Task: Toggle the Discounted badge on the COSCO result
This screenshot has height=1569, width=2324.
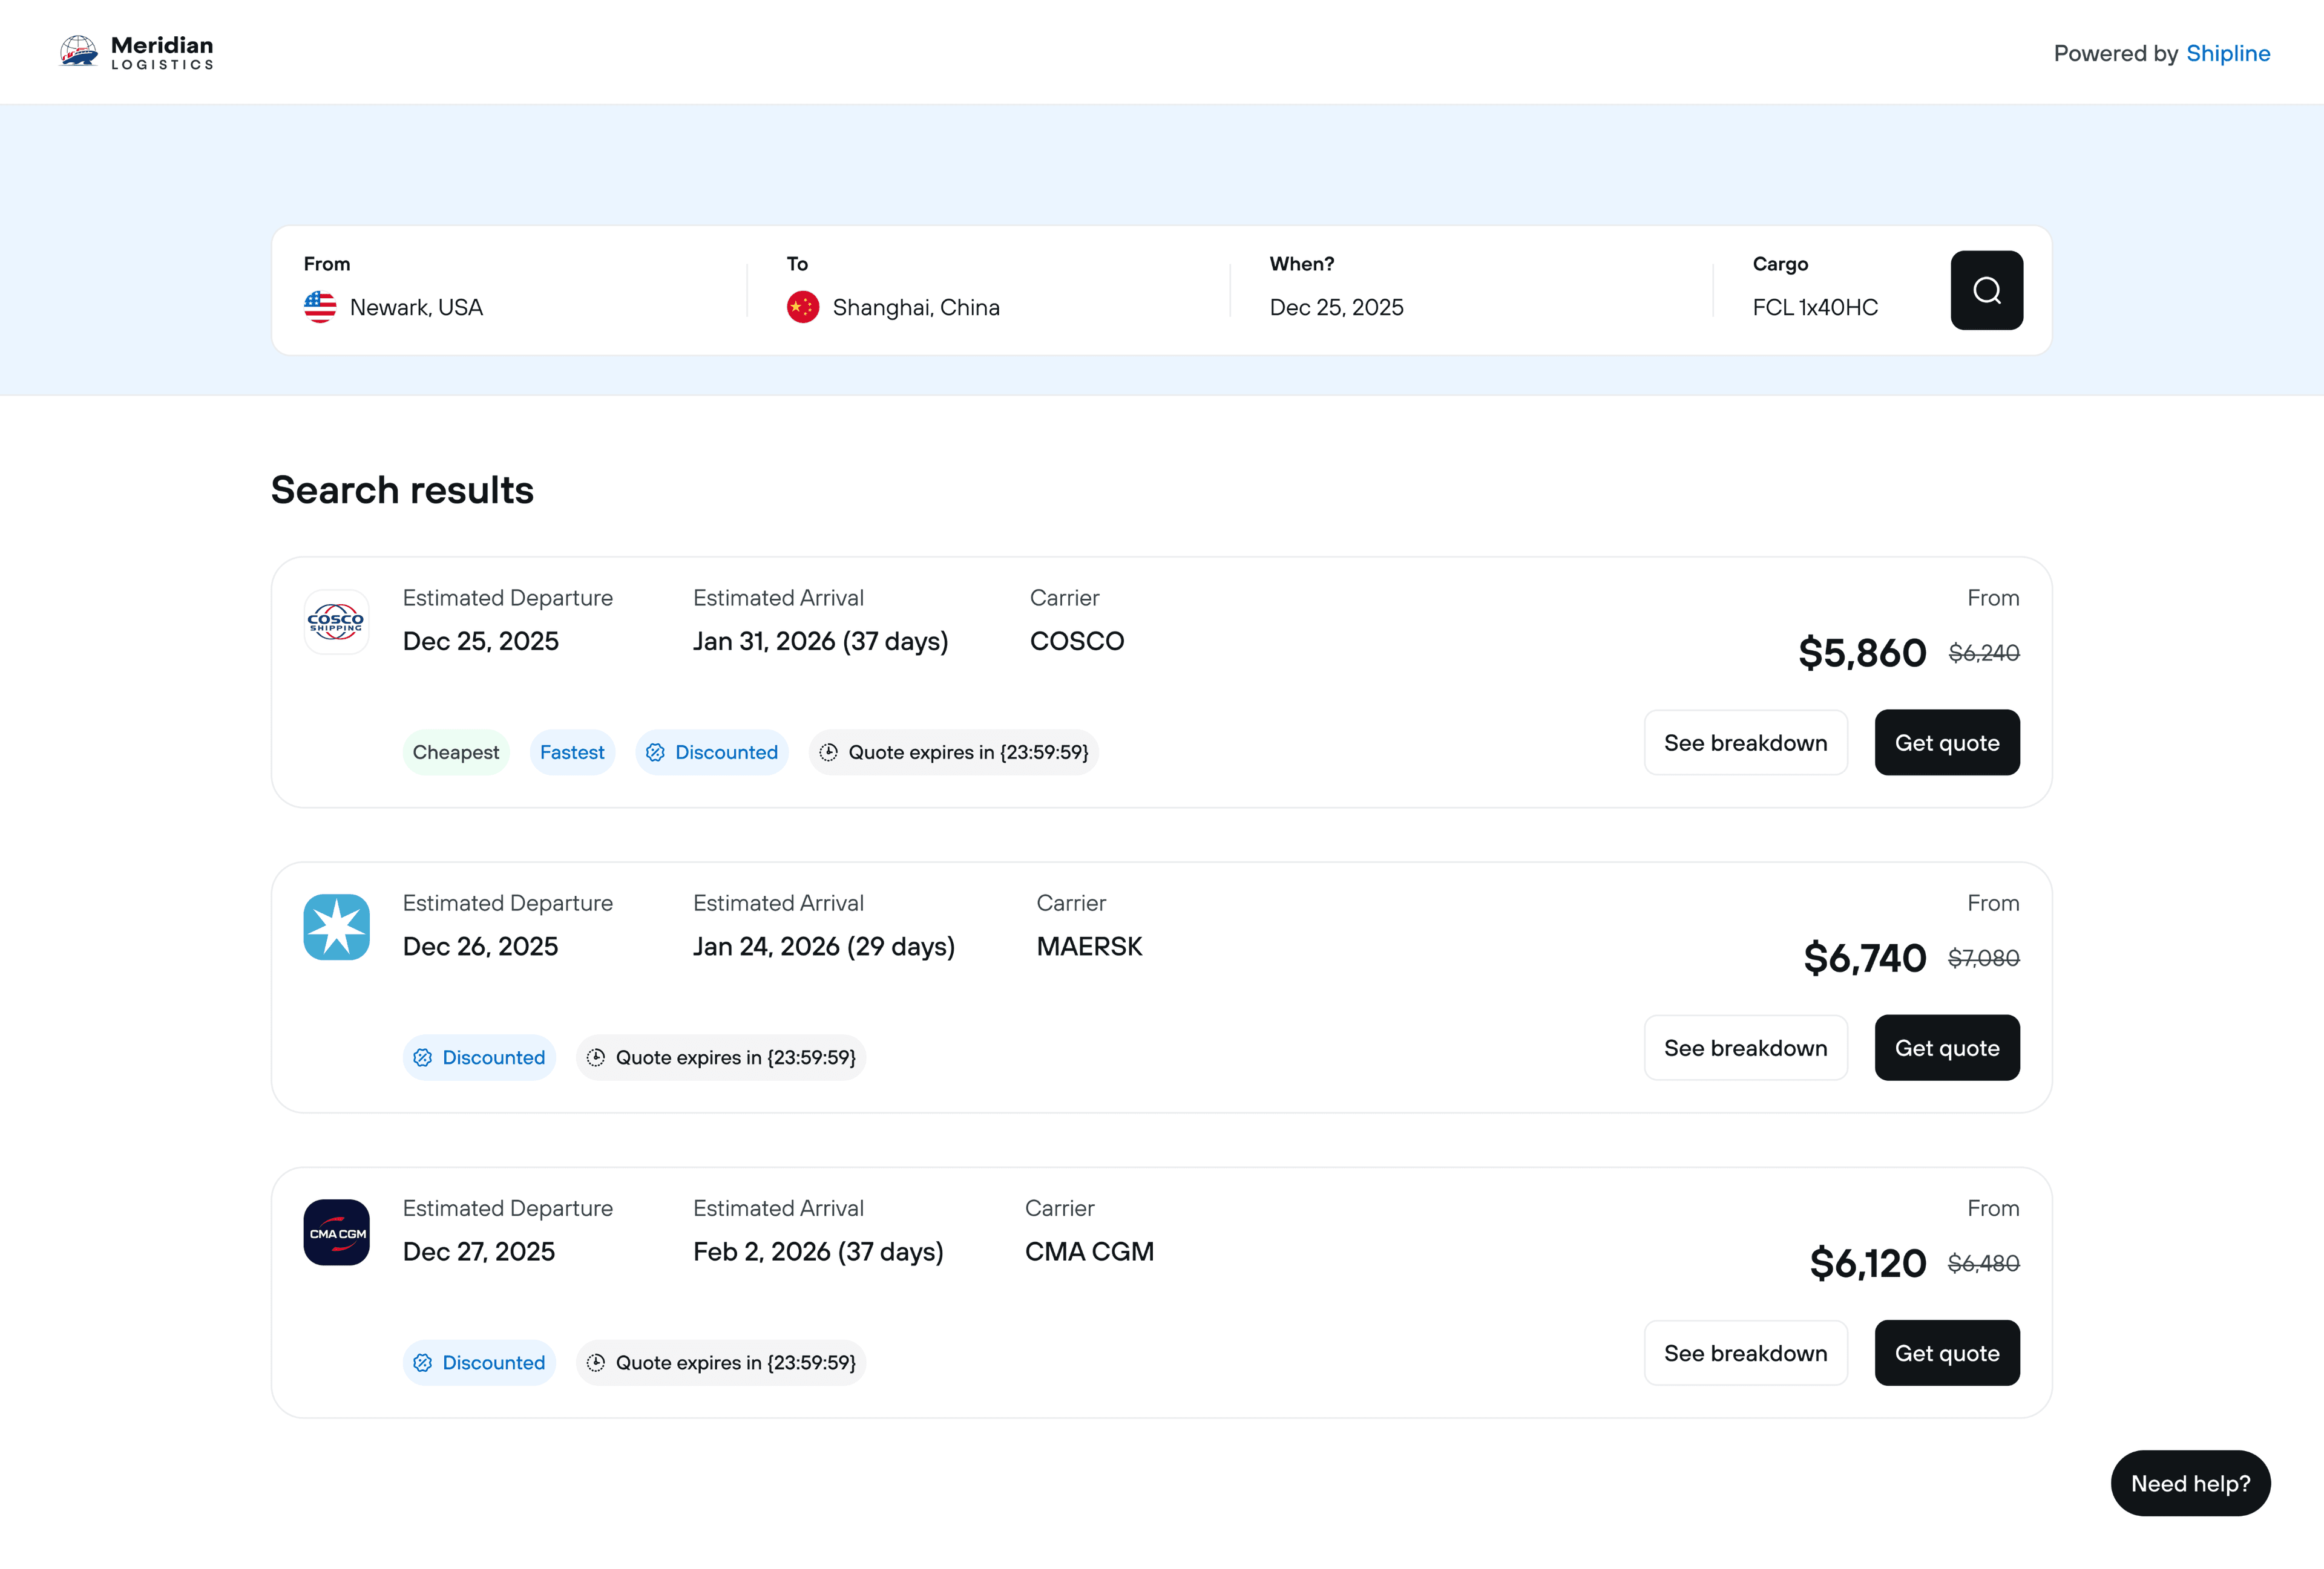Action: 712,752
